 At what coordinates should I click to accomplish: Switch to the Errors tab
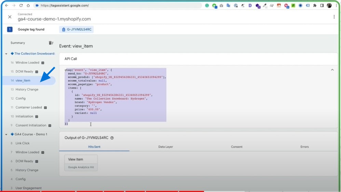[x=304, y=147]
